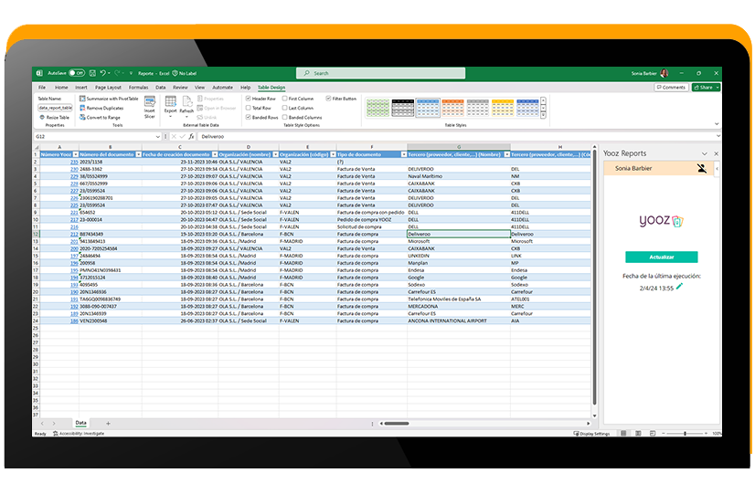Screen dimensions: 755x494
Task: Switch to the Home tab
Action: (x=61, y=88)
